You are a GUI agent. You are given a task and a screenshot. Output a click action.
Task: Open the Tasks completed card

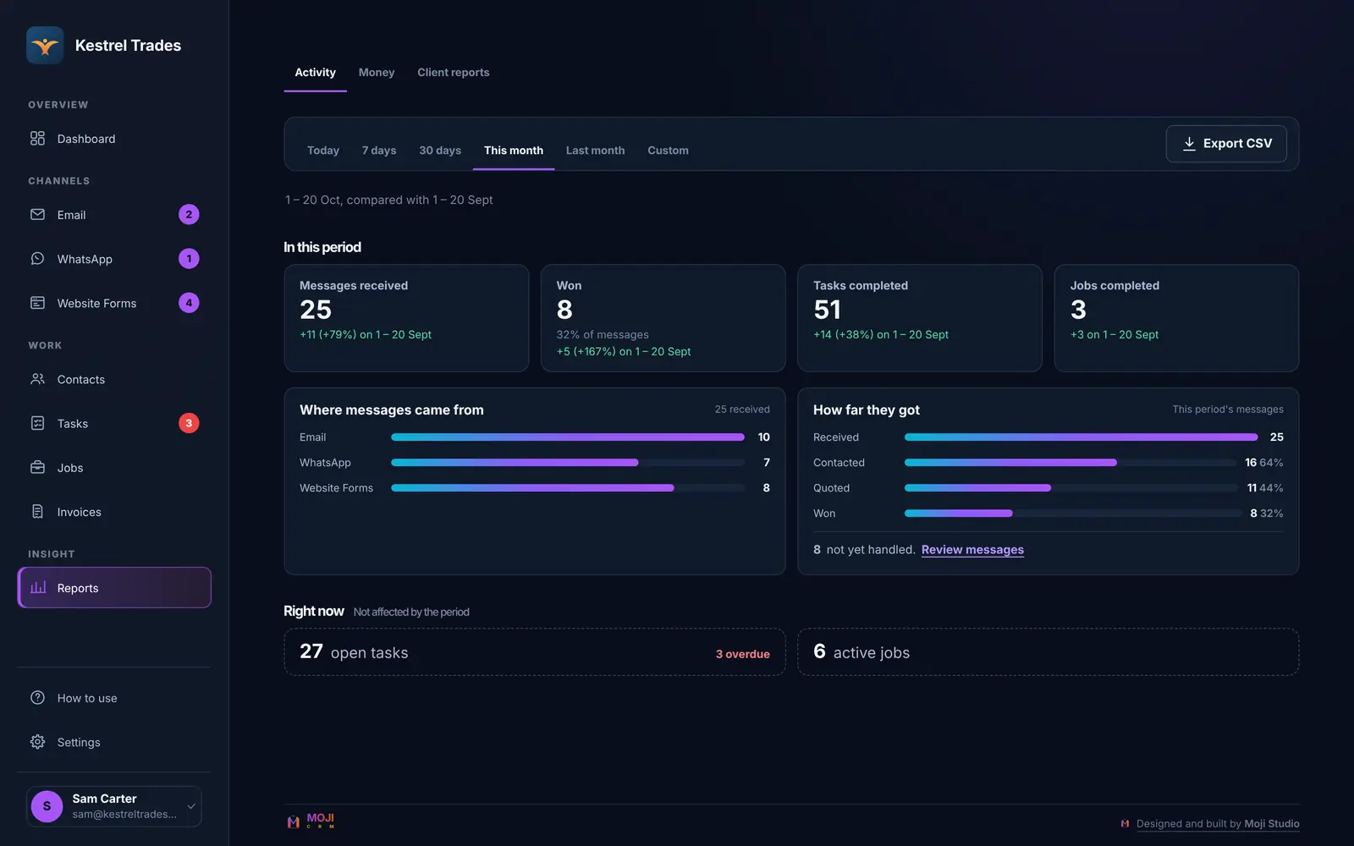click(920, 318)
